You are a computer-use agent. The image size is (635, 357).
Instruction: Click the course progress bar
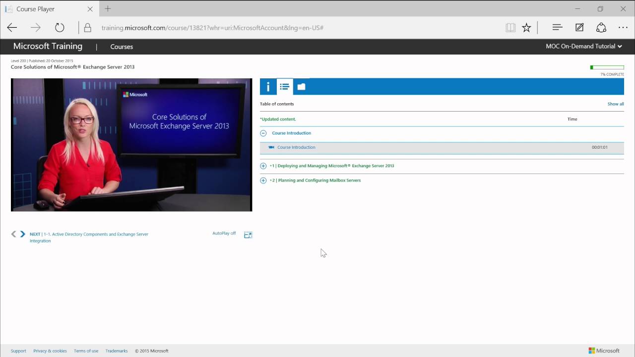tap(607, 67)
